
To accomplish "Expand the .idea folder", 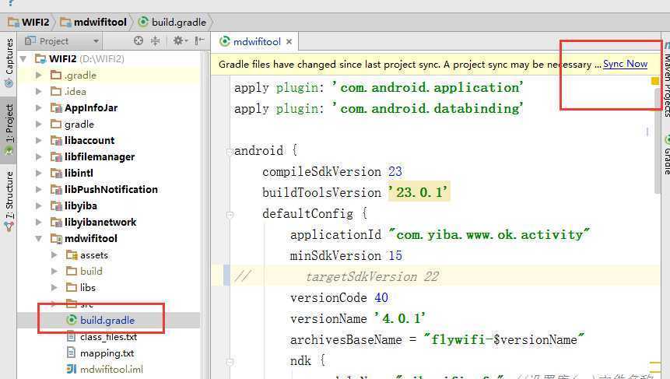I will (39, 91).
